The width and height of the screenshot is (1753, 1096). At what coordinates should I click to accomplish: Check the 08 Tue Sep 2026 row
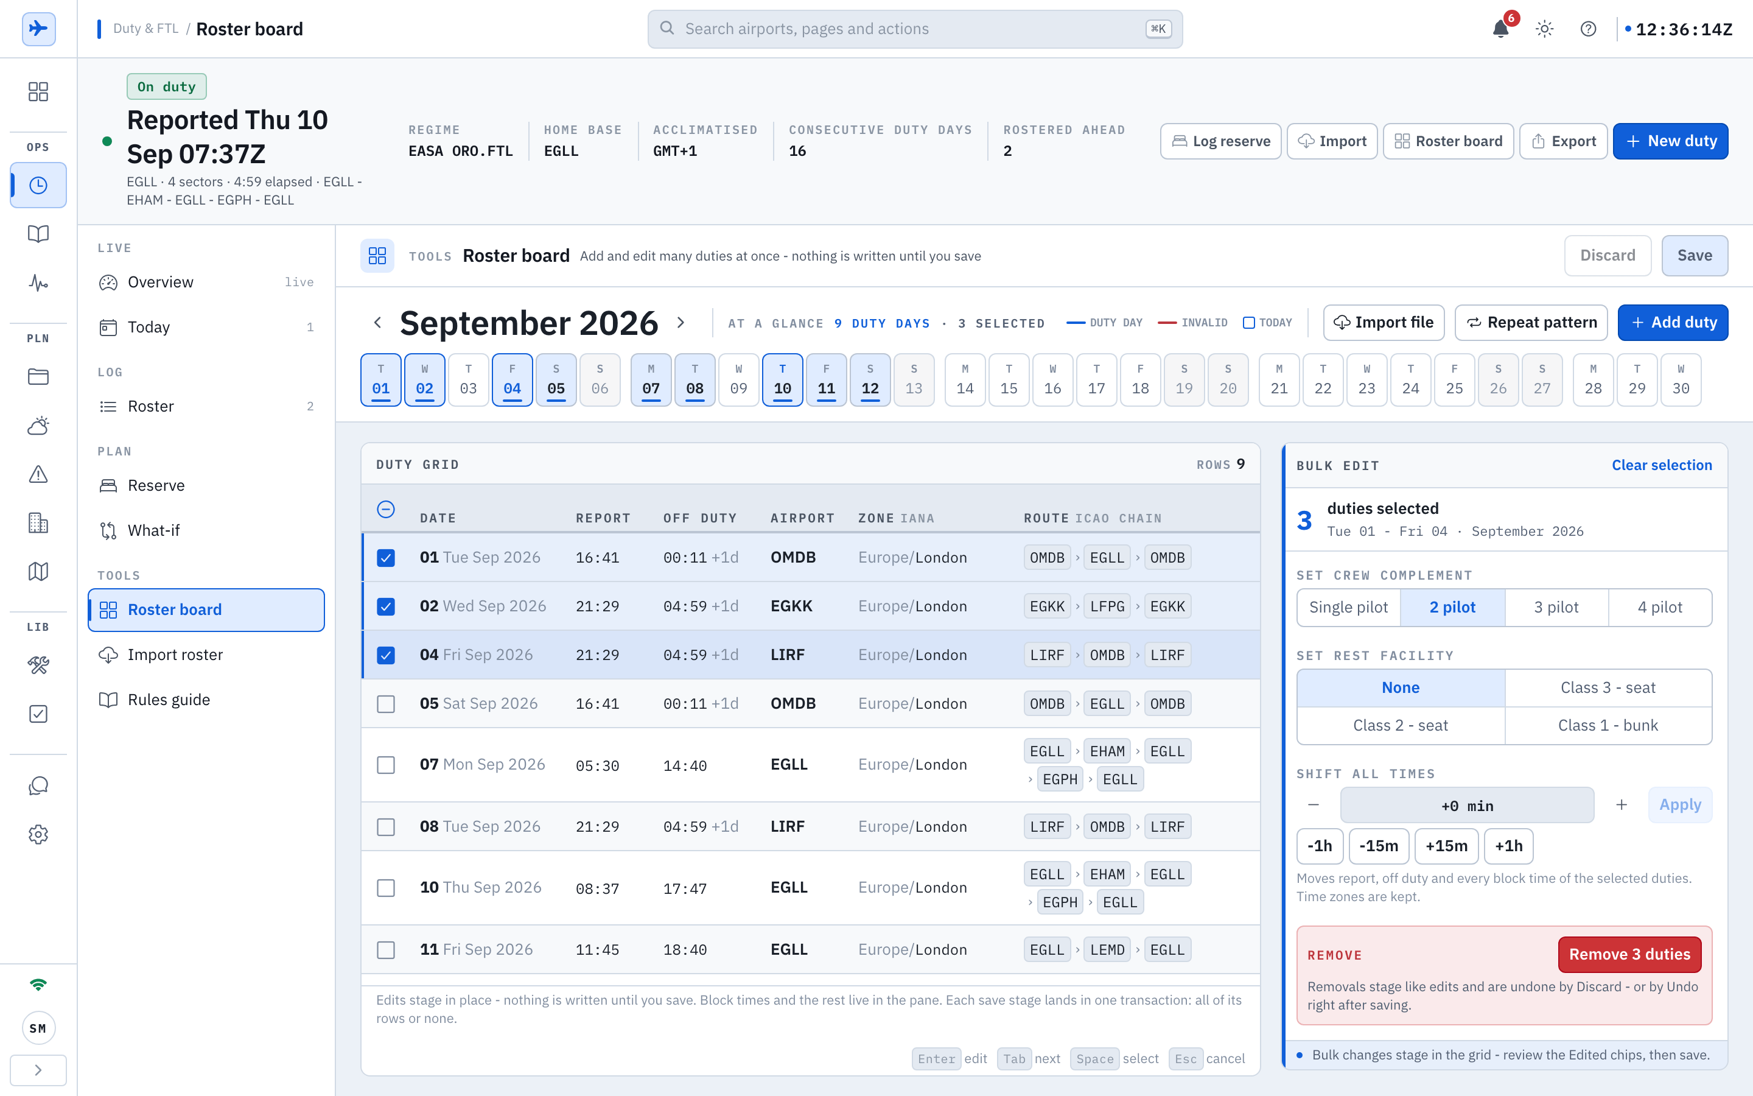pos(386,827)
